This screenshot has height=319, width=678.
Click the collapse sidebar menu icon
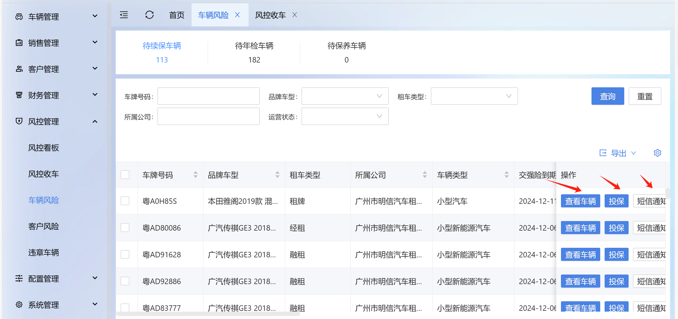pyautogui.click(x=124, y=15)
